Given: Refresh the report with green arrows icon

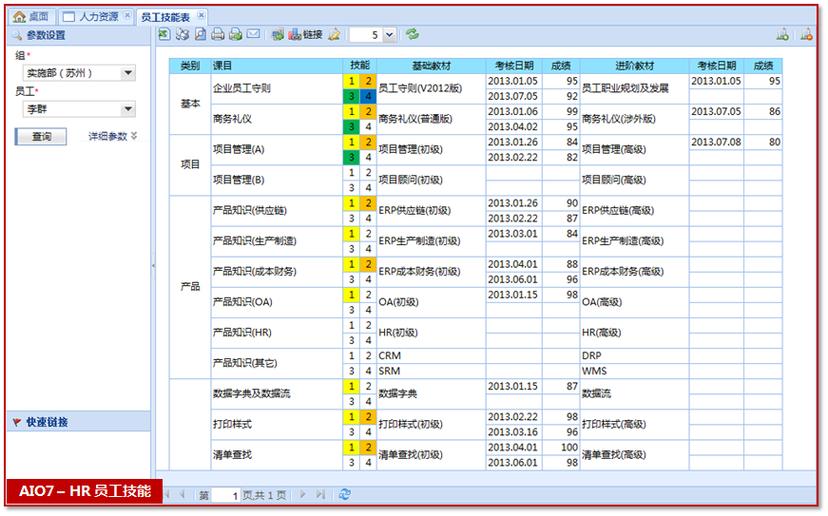Looking at the screenshot, I should pos(413,34).
